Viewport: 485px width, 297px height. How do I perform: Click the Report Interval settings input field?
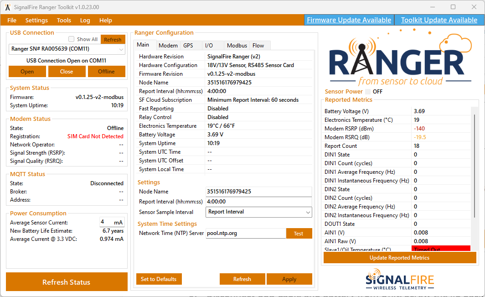(x=258, y=202)
